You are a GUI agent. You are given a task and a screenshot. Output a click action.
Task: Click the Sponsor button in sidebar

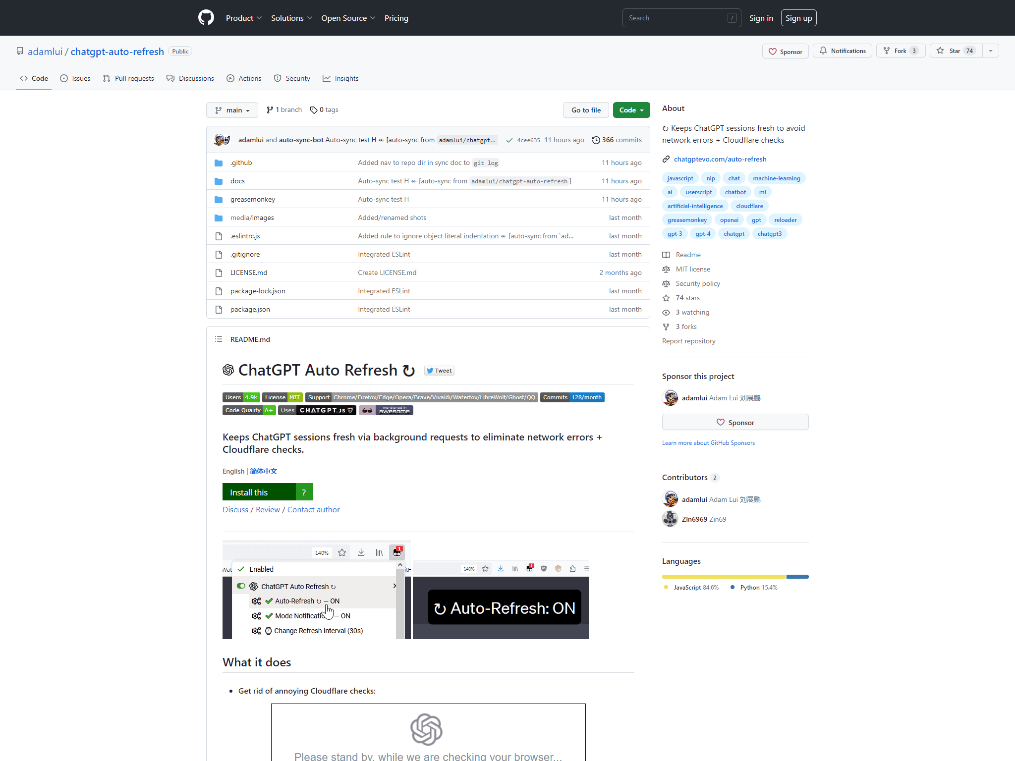pos(735,422)
